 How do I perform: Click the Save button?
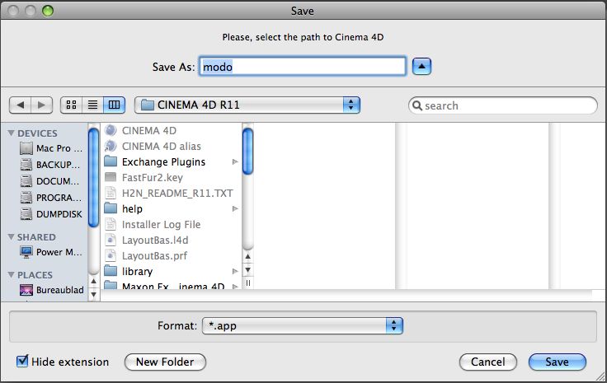pos(557,362)
